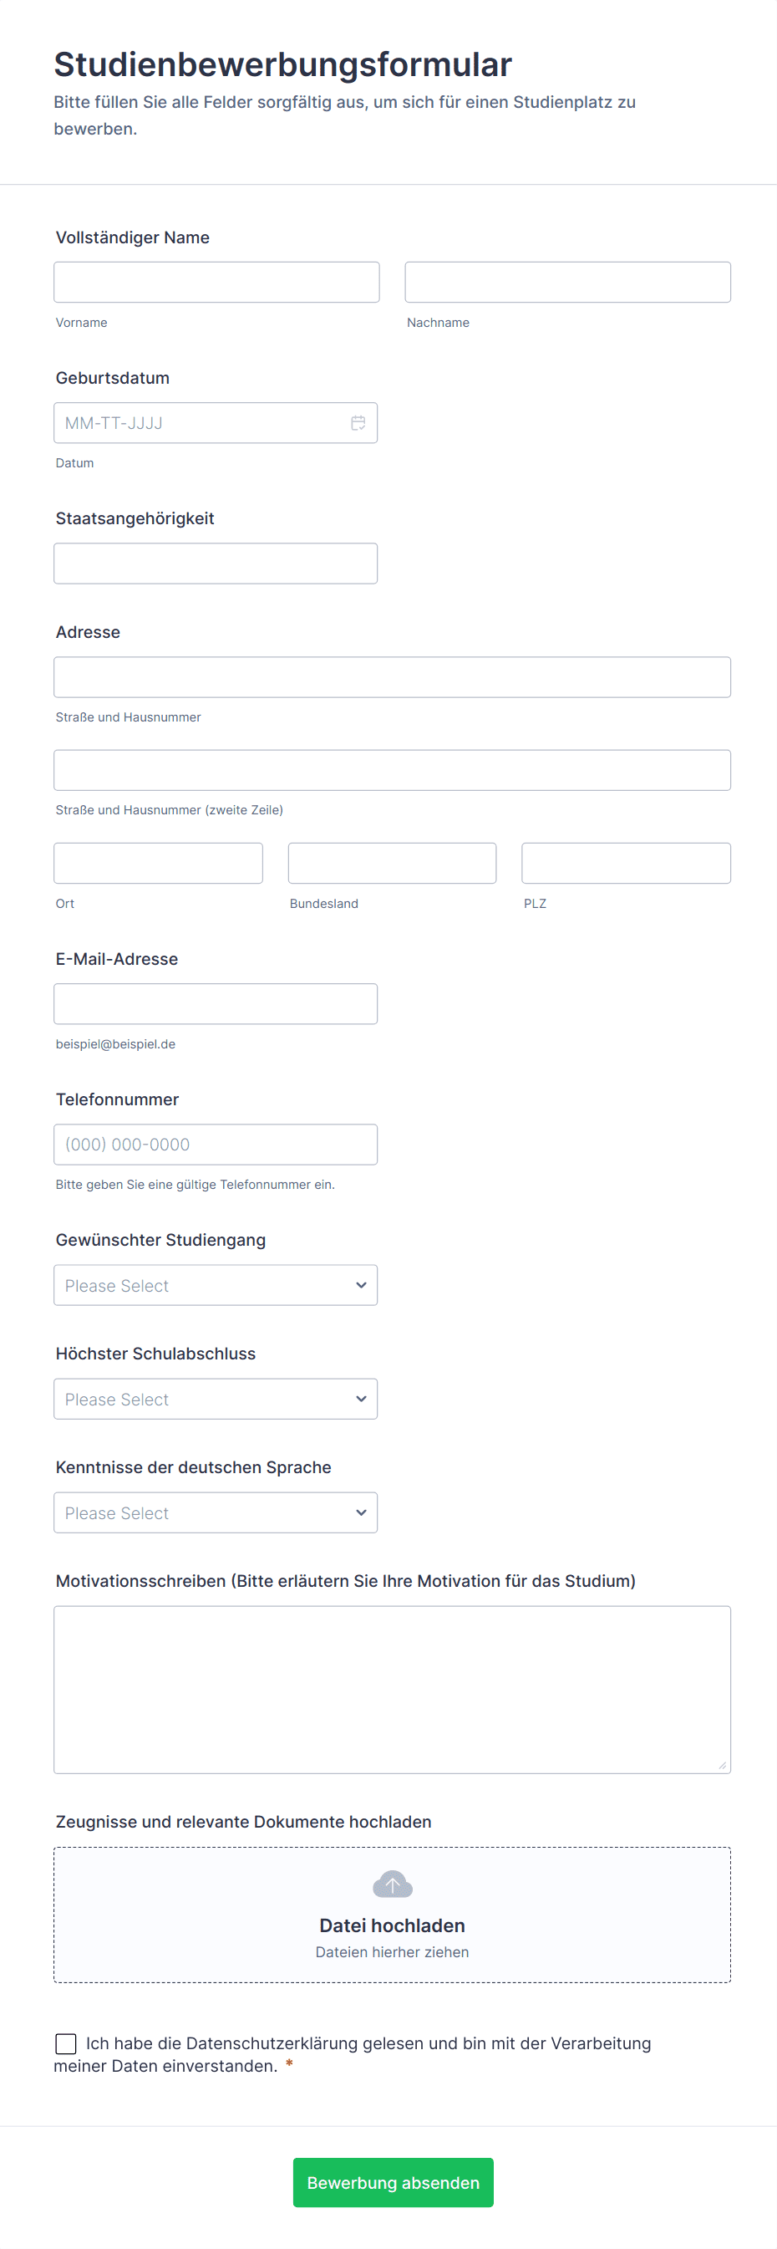The height and width of the screenshot is (2249, 777).
Task: Focus the E-Mail-Adresse input field
Action: [216, 1004]
